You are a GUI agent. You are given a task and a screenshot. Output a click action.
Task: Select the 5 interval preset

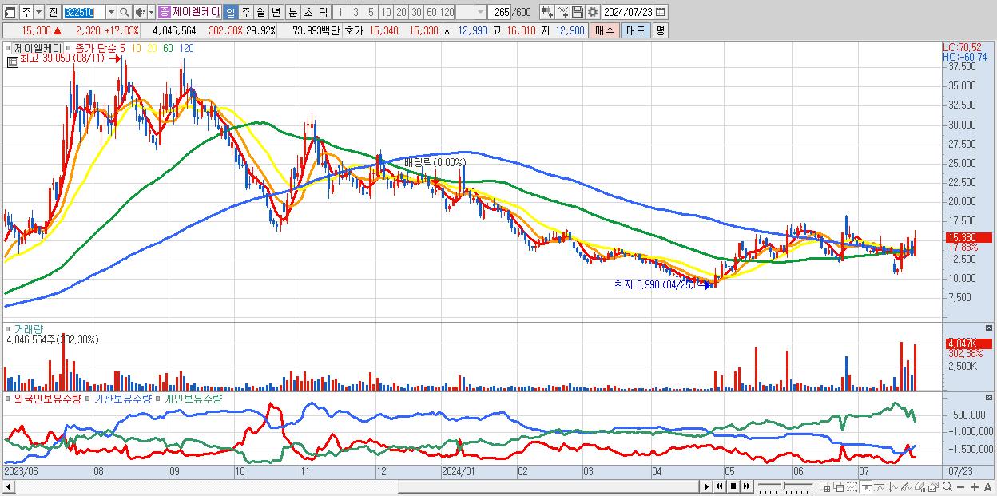coord(371,12)
